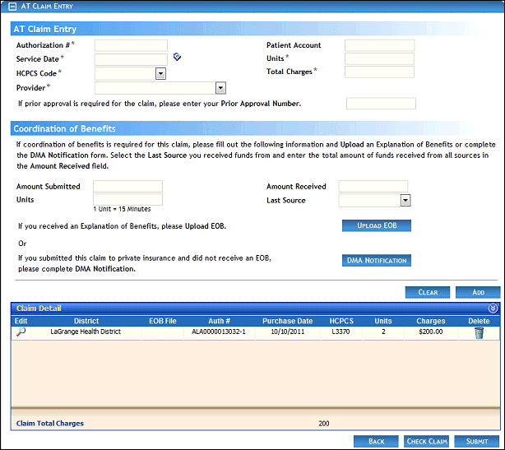Viewport: 505px width, 450px height.
Task: Collapse the AT Claim Entry panel icon
Action: [10, 7]
